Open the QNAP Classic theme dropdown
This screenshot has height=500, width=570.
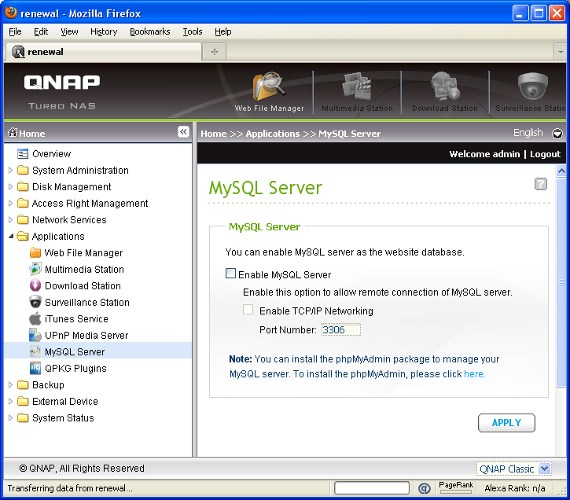click(x=545, y=469)
